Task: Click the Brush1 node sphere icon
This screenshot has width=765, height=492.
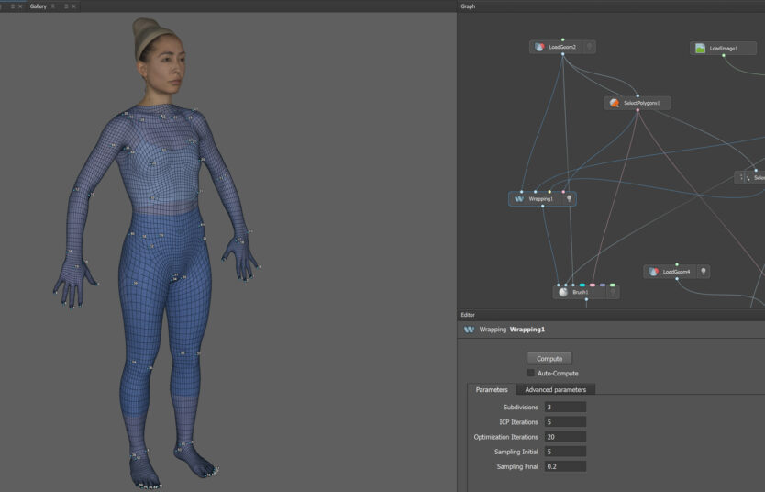Action: (x=563, y=292)
